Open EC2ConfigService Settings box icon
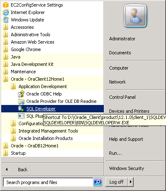This screenshot has width=166, height=191. [6, 5]
